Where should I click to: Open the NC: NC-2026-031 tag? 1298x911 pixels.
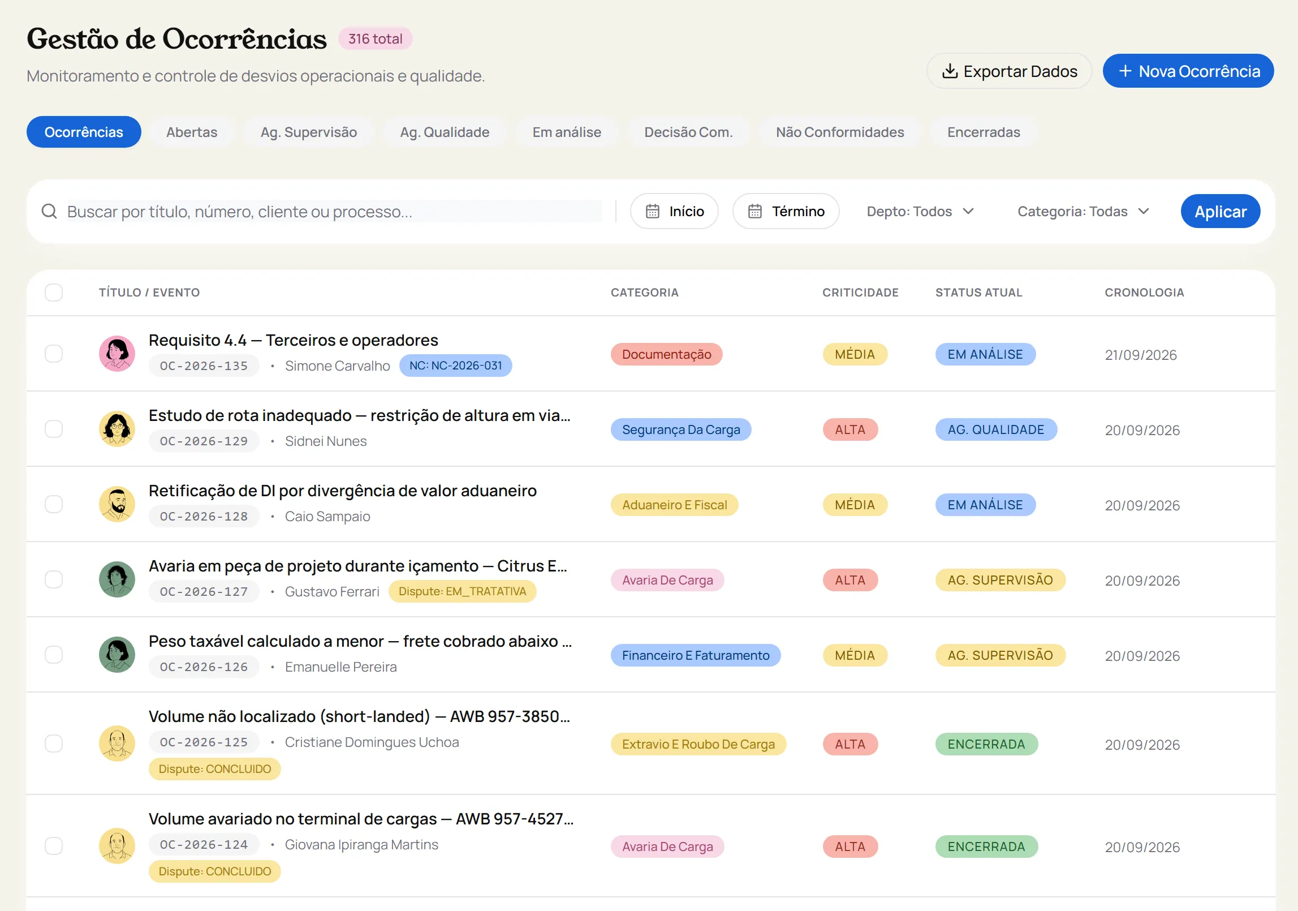pos(456,366)
